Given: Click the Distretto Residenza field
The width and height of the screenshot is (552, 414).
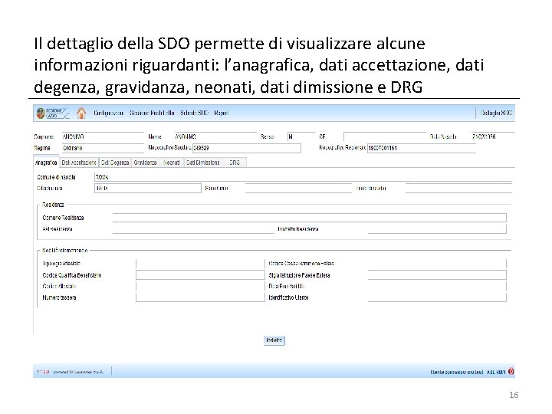Looking at the screenshot, I should [437, 229].
